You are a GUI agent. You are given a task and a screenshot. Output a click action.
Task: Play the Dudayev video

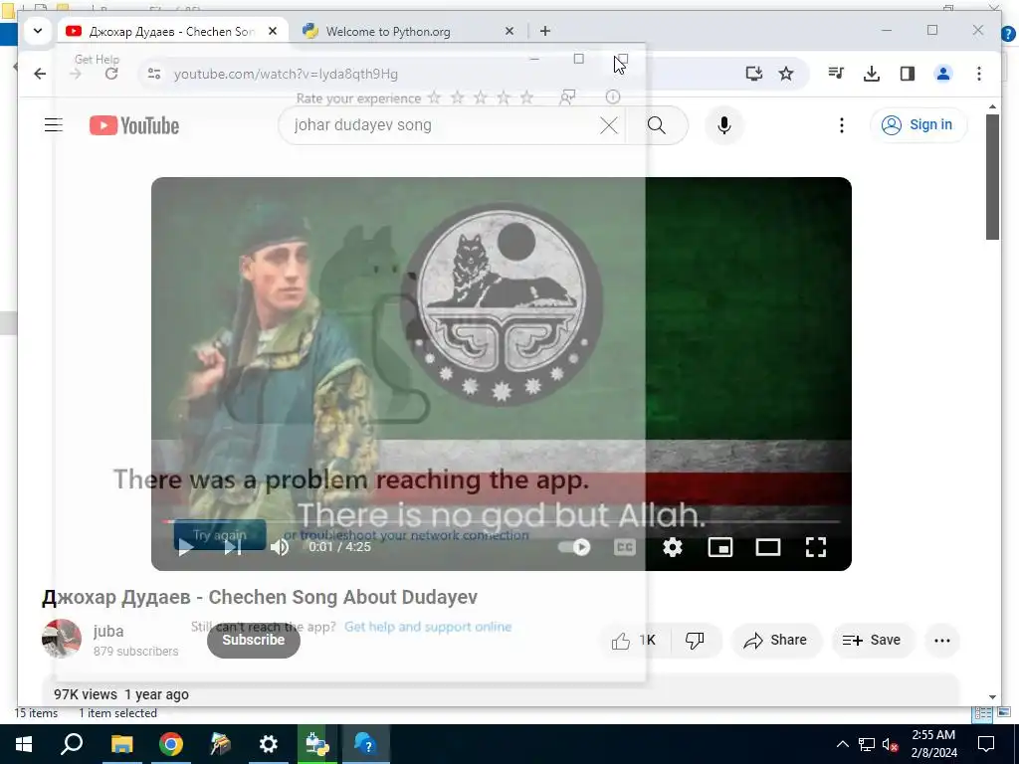(x=185, y=547)
